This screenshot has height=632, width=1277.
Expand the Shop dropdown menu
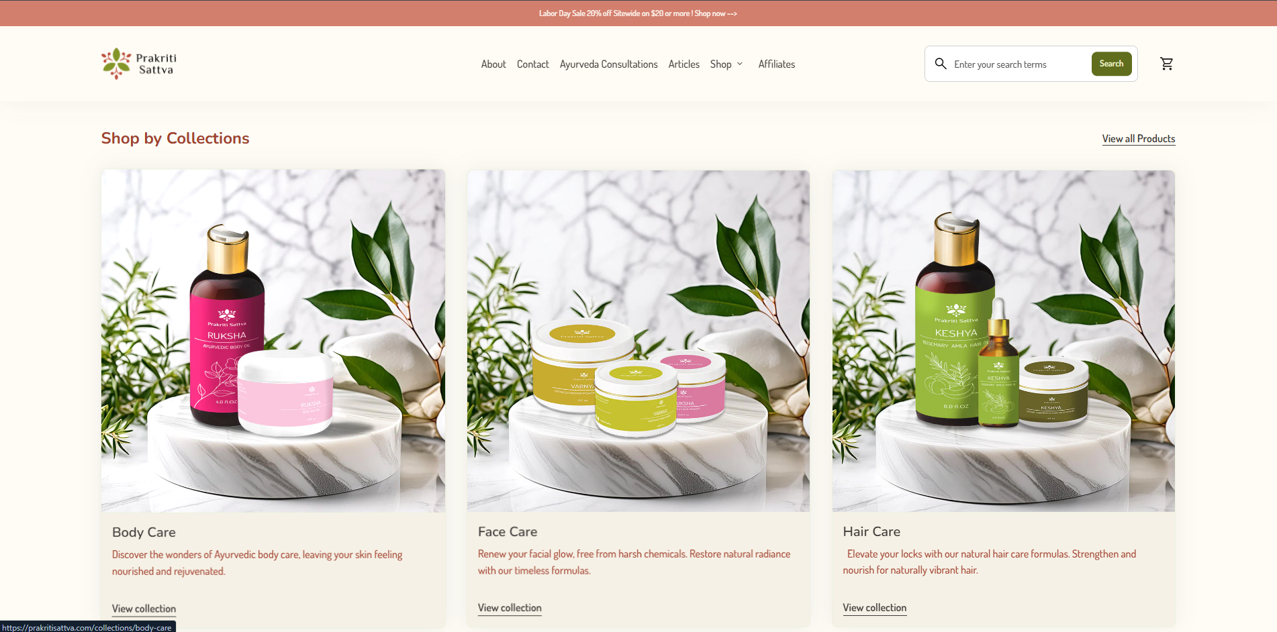[x=726, y=64]
